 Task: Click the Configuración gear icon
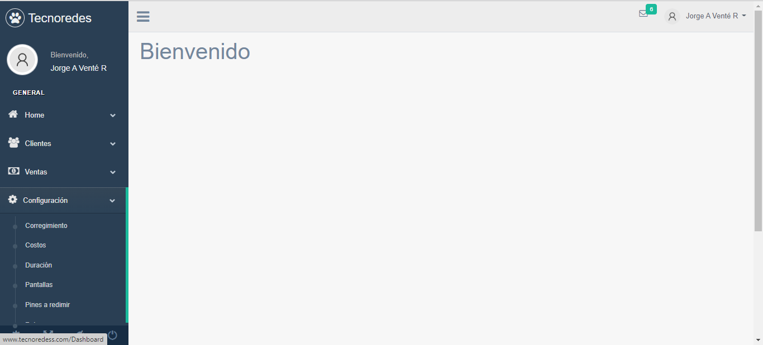[x=13, y=200]
